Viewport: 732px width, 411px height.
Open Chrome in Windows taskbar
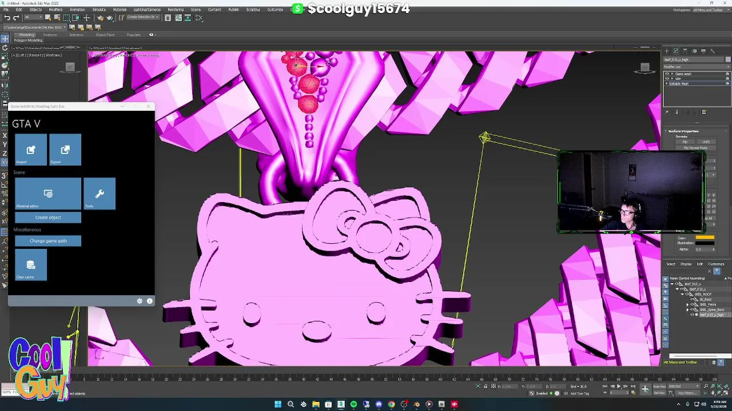tap(391, 404)
